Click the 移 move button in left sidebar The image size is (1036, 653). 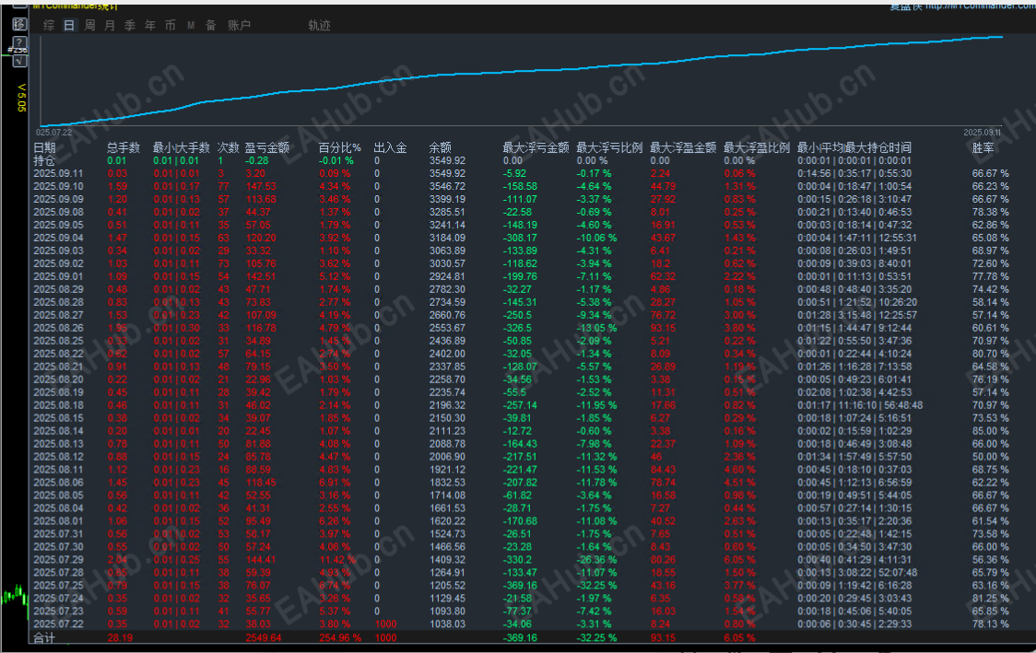click(x=20, y=25)
